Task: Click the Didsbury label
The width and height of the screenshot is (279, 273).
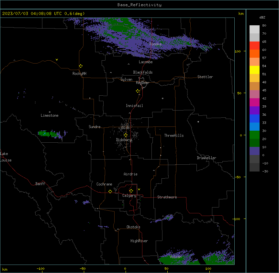Action: pyautogui.click(x=124, y=140)
